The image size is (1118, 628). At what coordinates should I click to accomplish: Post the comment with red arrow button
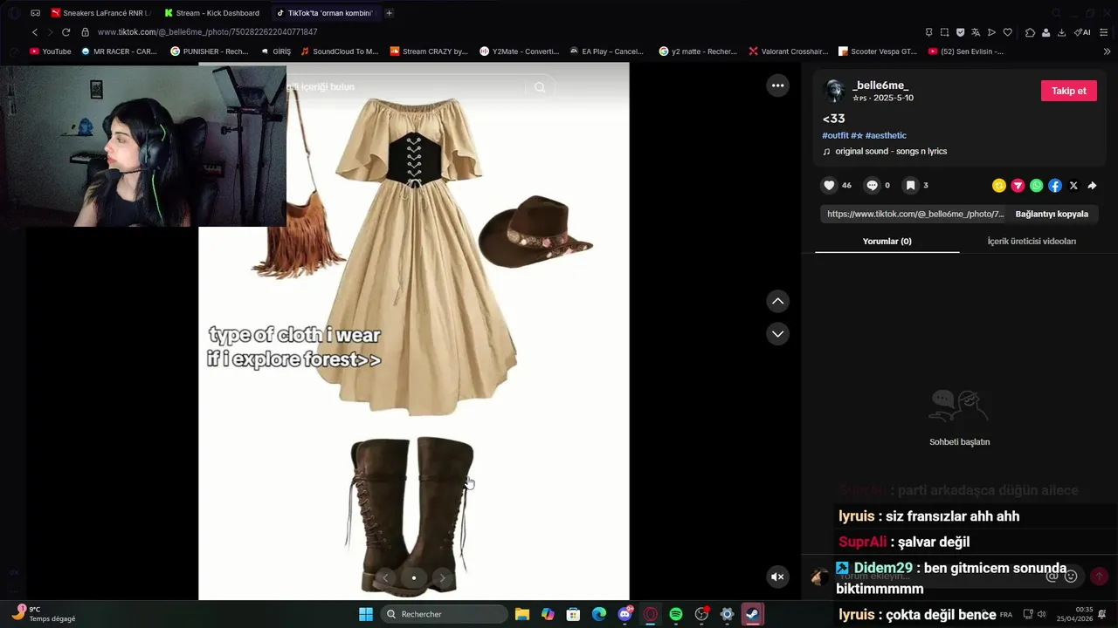click(1100, 577)
